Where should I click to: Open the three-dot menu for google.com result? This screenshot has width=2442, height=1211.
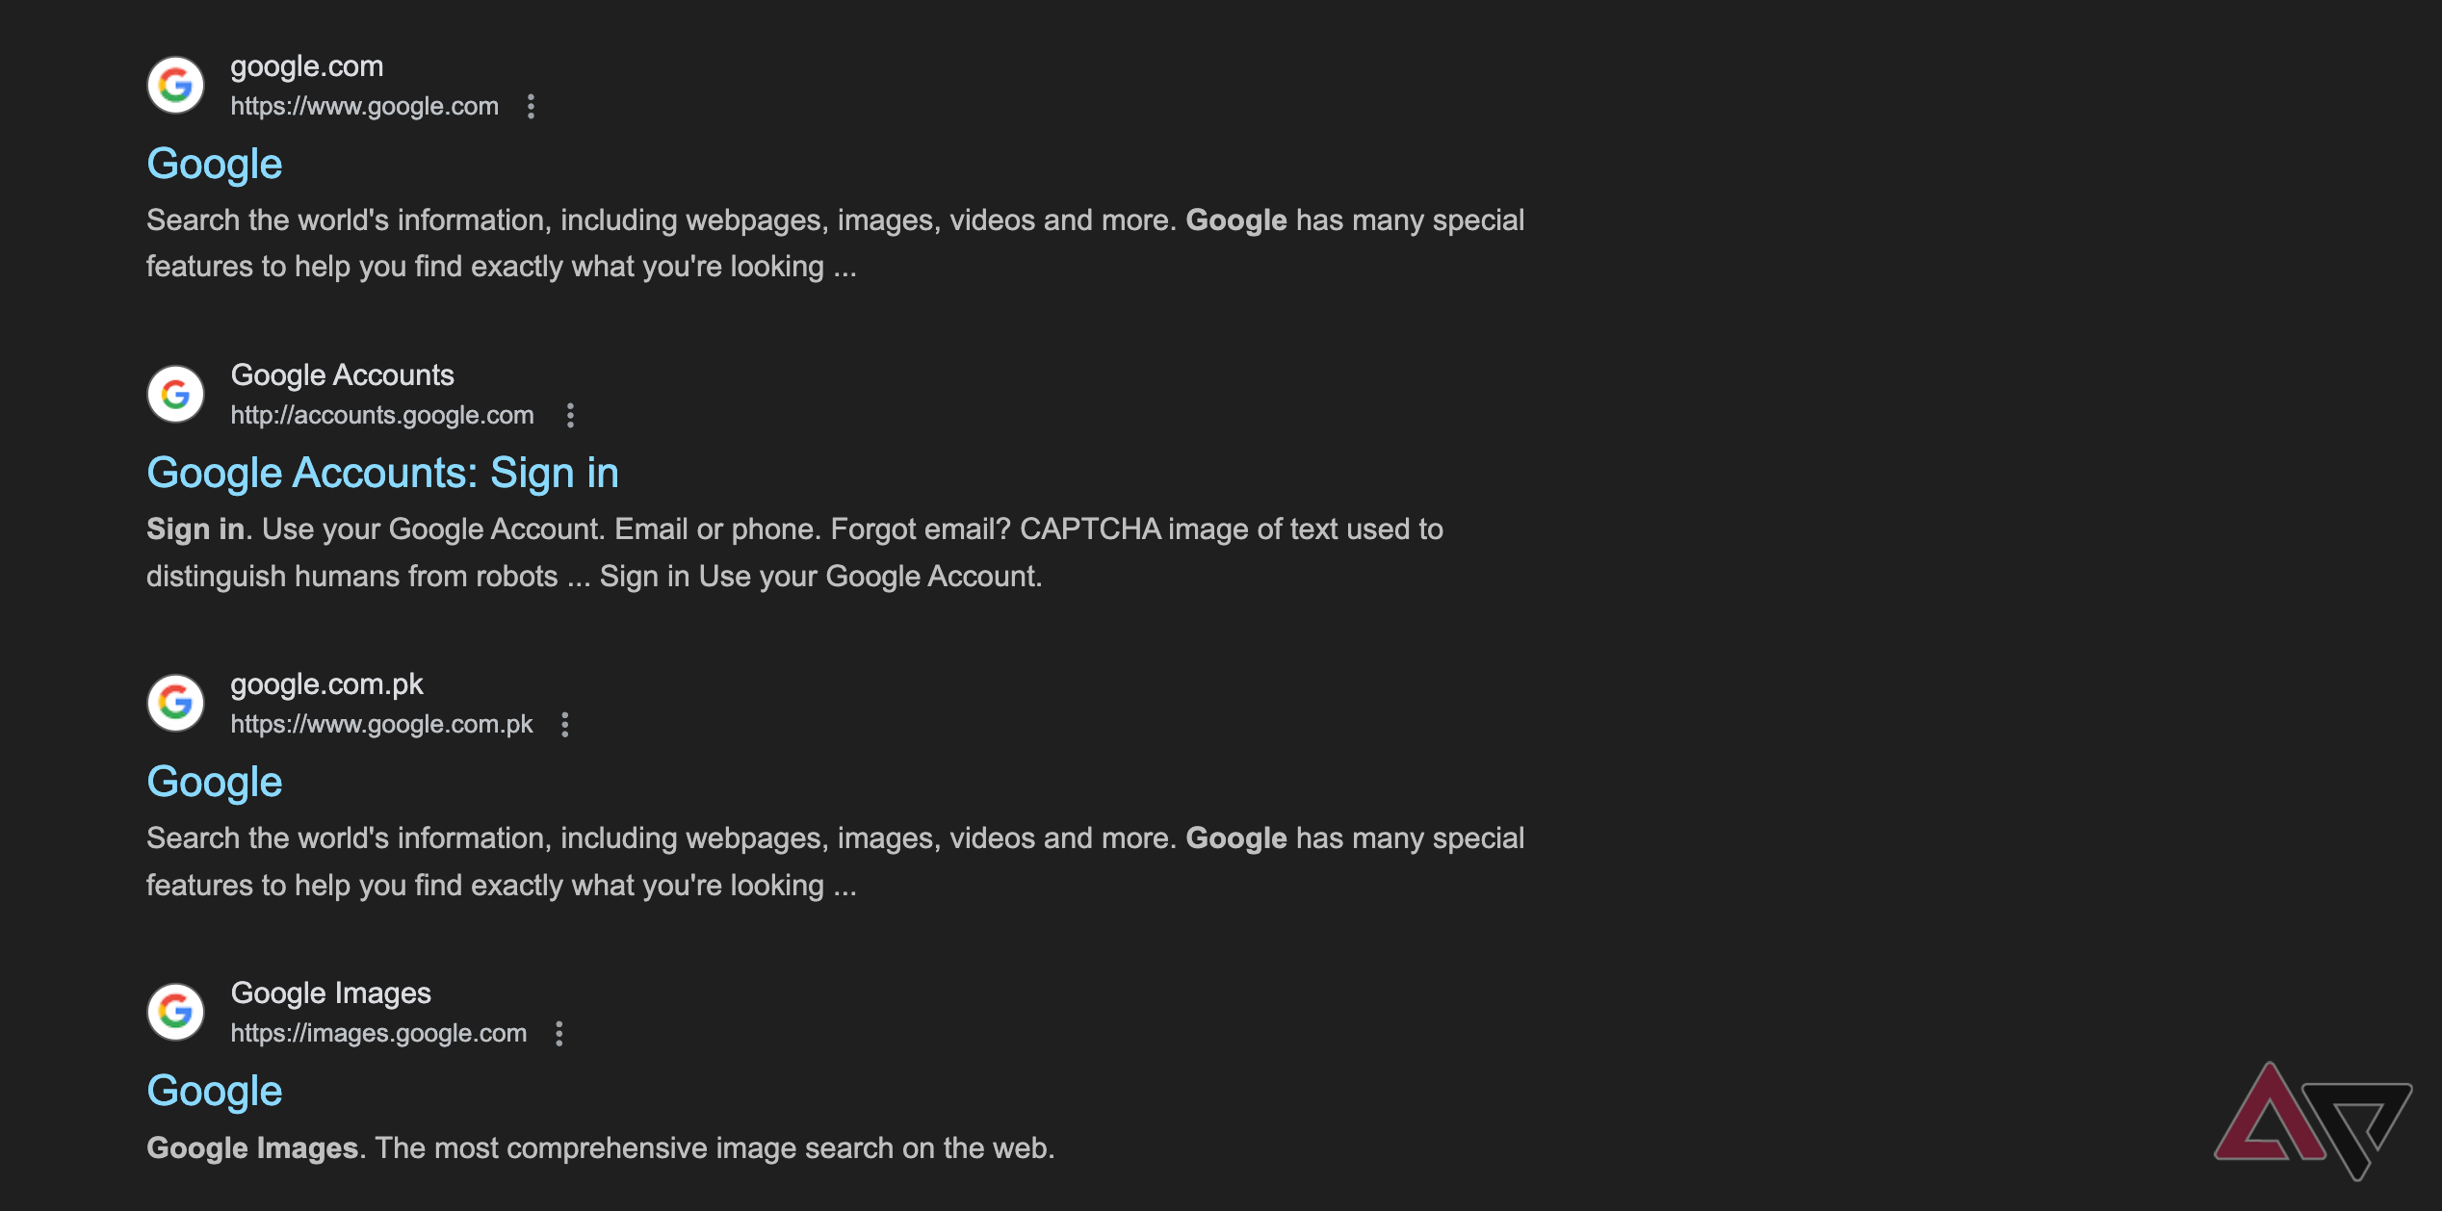coord(532,106)
